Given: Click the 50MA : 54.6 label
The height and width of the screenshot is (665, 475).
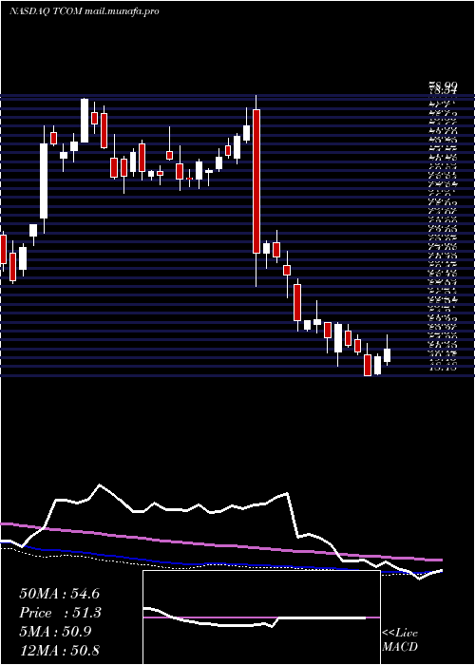Looking at the screenshot, I should click(x=59, y=594).
